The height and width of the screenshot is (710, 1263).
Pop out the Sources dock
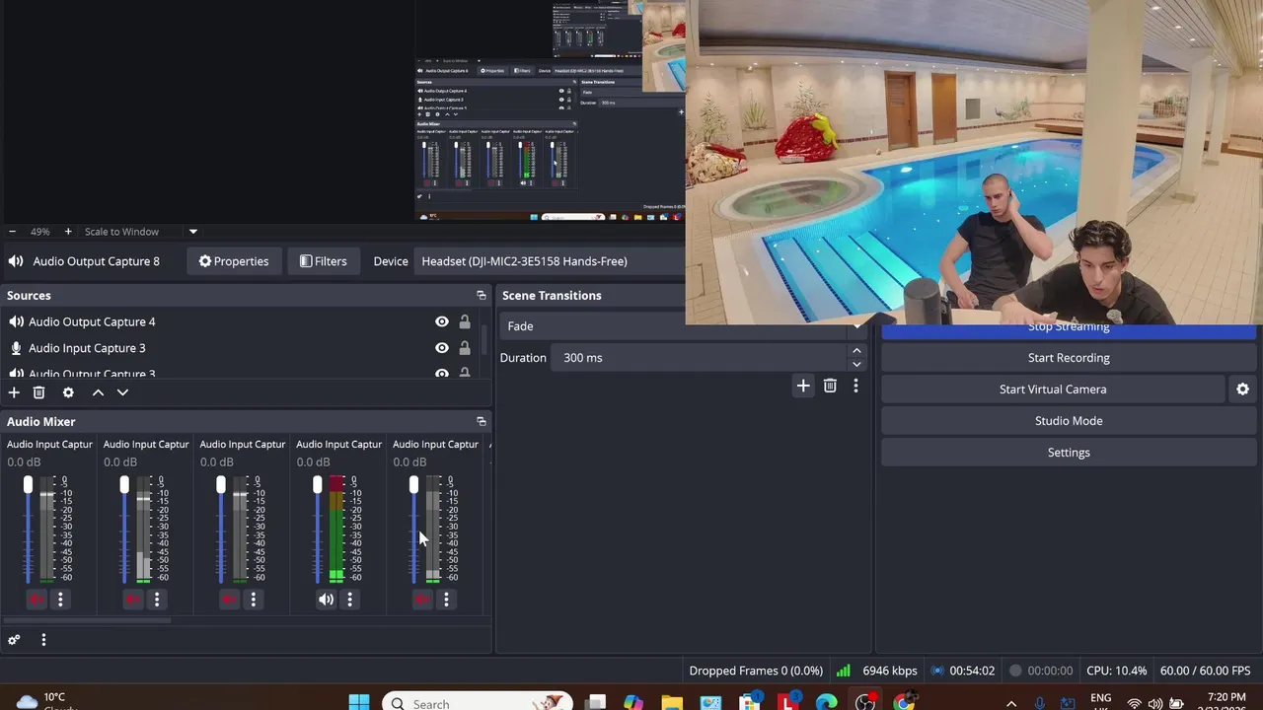[482, 295]
